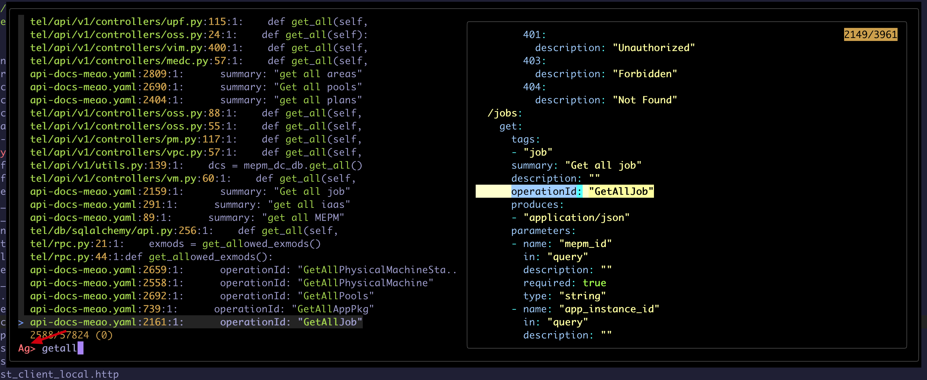
Task: Click the match count 2588/57824 indicator
Action: pyautogui.click(x=71, y=335)
